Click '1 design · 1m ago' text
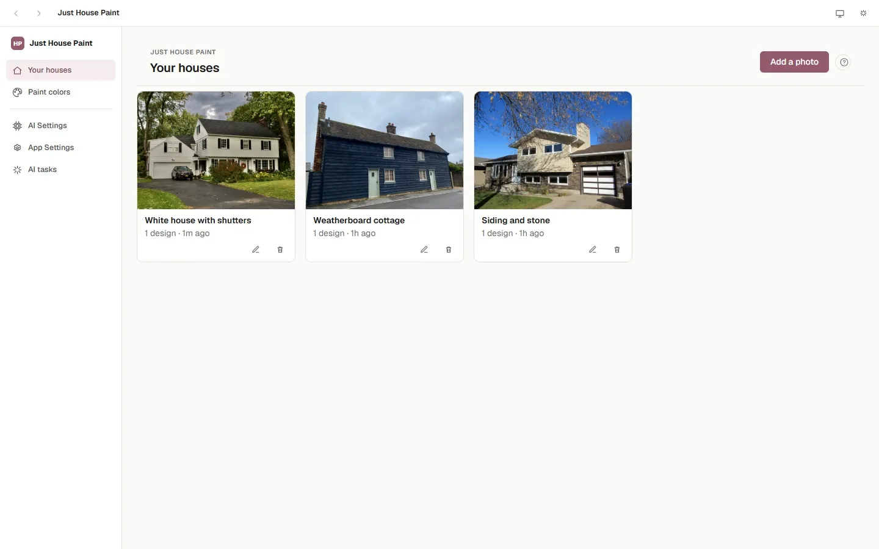 [177, 234]
